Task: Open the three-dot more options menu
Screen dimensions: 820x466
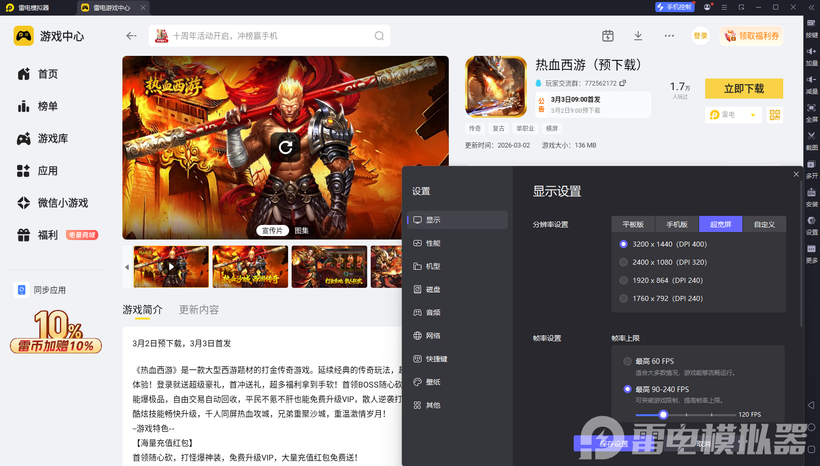Action: (x=669, y=36)
